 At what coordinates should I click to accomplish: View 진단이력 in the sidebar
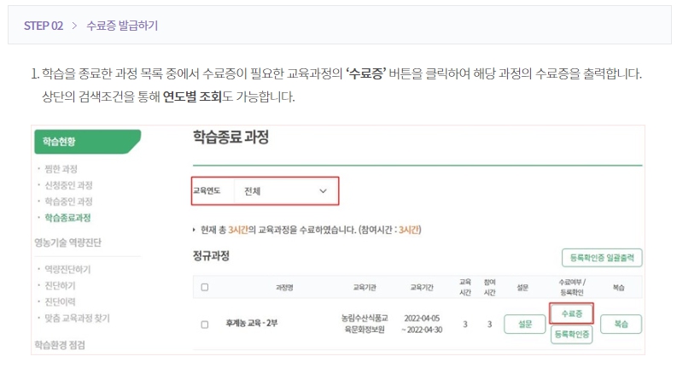(x=60, y=302)
